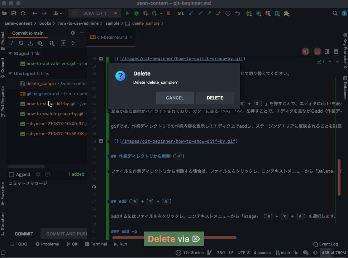Start debugging with the bug icon
Image resolution: width=348 pixels, height=258 pixels.
click(x=137, y=13)
